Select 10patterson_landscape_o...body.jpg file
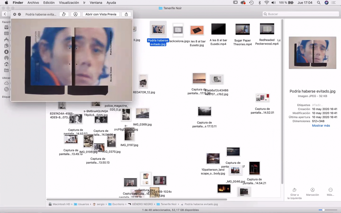Screen dimensions: 341x213 click(213, 159)
